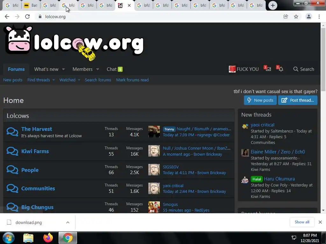Click avatar beside The Harvest latest post
Screen dimensions: 326x244
[154, 132]
